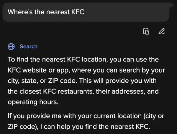Click the words "This will provide you with"
The image size is (177, 134).
(118, 81)
